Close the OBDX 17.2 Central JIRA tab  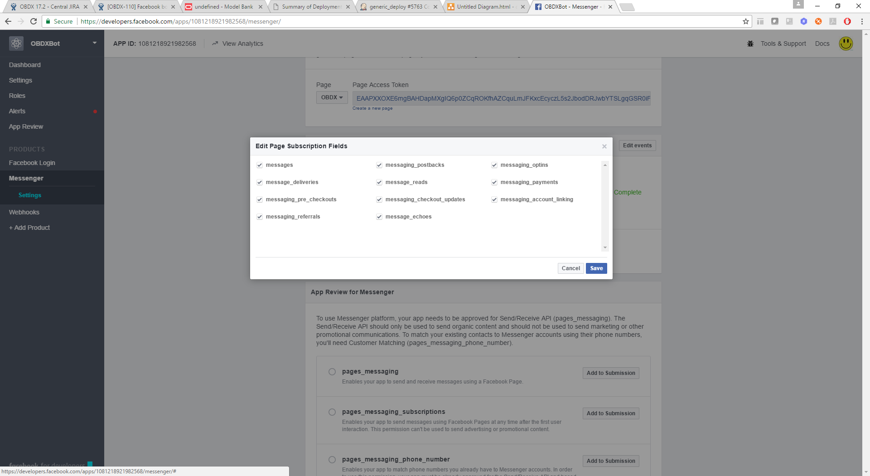(86, 7)
